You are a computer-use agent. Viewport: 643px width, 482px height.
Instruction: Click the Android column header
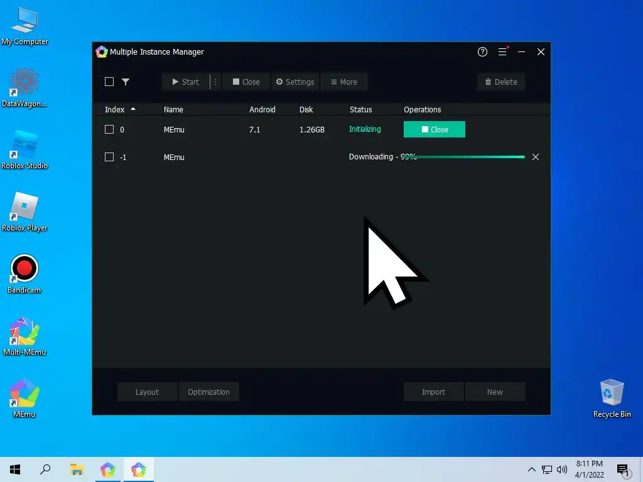click(x=262, y=109)
